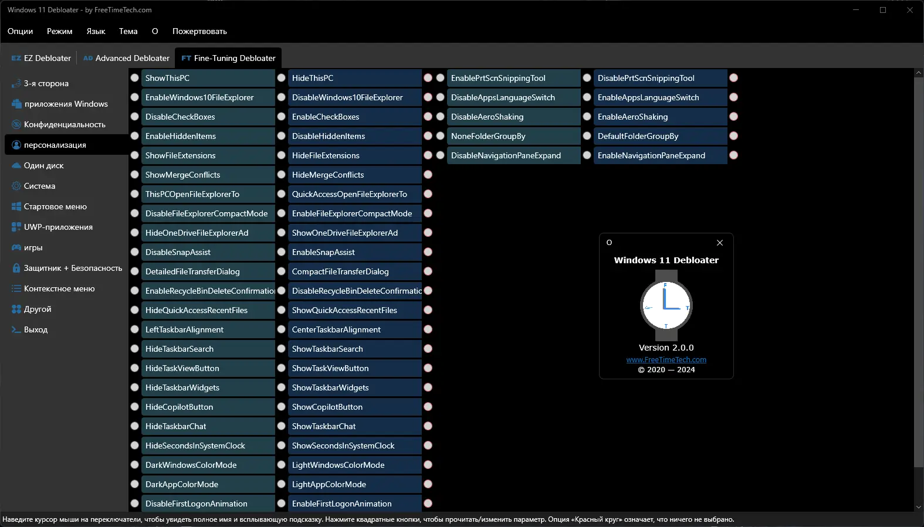The height and width of the screenshot is (527, 924).
Task: Click the scrollbar up arrow
Action: tap(919, 73)
